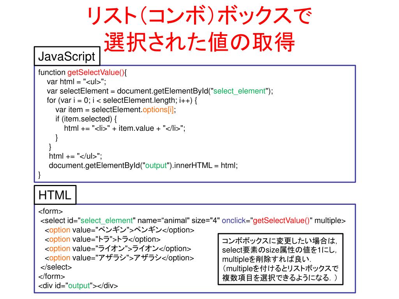Click the closing </select> tag

(x=56, y=267)
